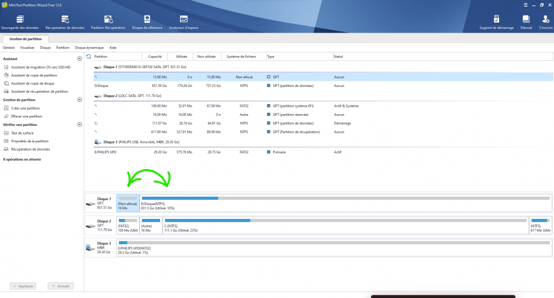This screenshot has height=298, width=554.
Task: Select the Gestion de partition tab
Action: 25,39
